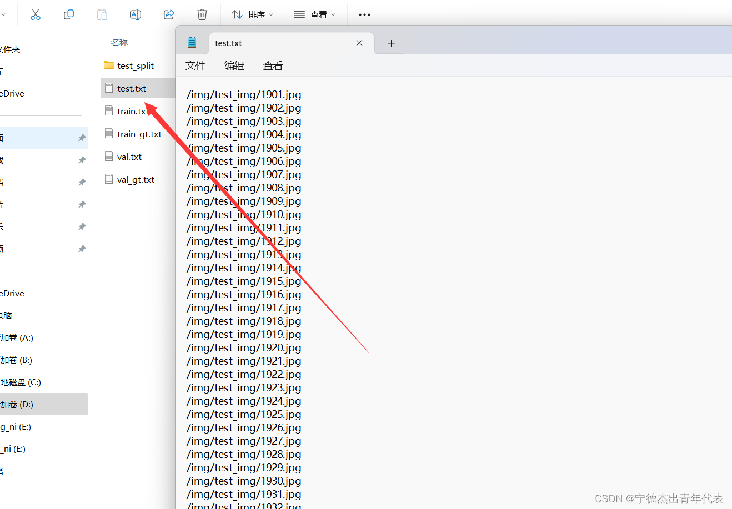Open the 查看 view dropdown in Explorer toolbar
The width and height of the screenshot is (732, 509).
click(x=314, y=14)
